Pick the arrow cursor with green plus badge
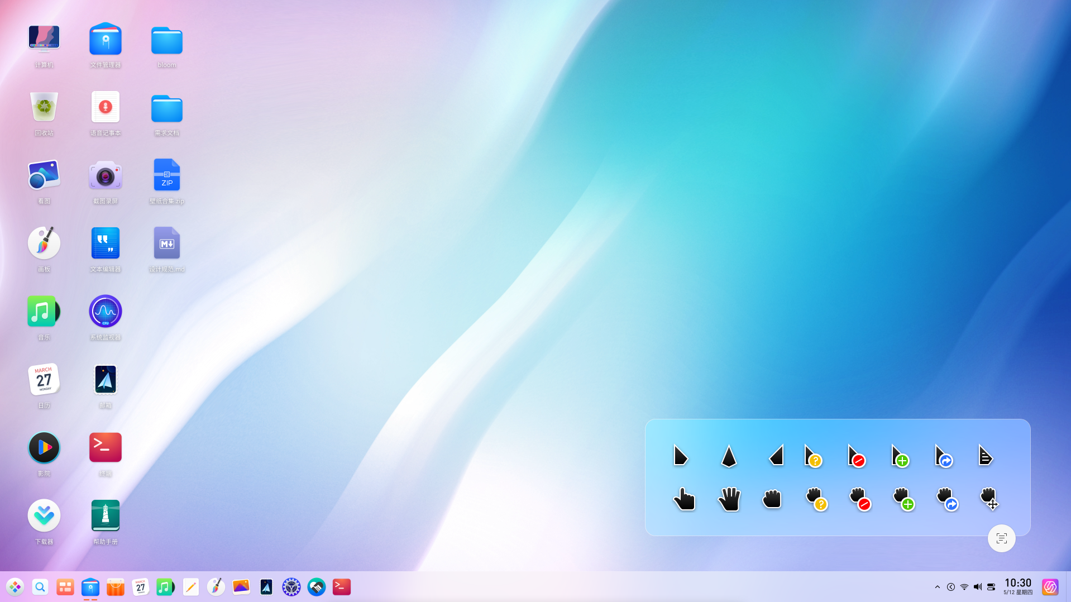This screenshot has height=602, width=1071. 900,456
